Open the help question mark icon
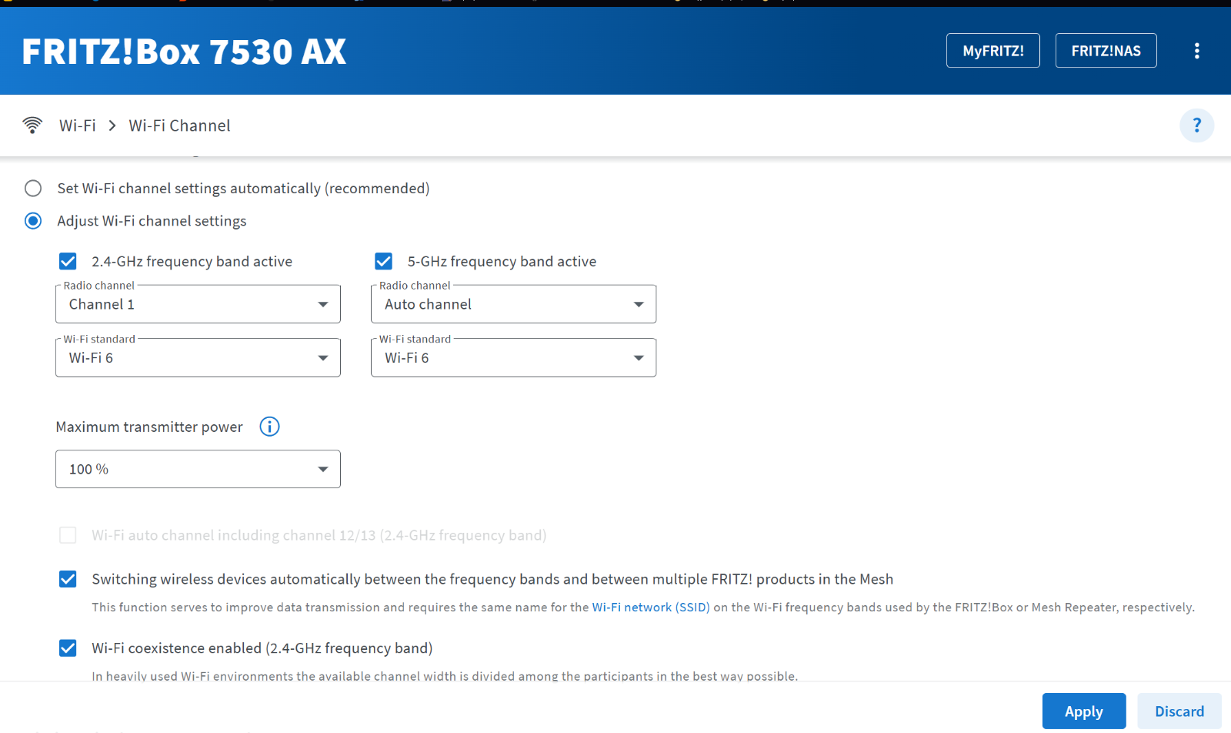Viewport: 1231px width, 733px height. 1196,126
